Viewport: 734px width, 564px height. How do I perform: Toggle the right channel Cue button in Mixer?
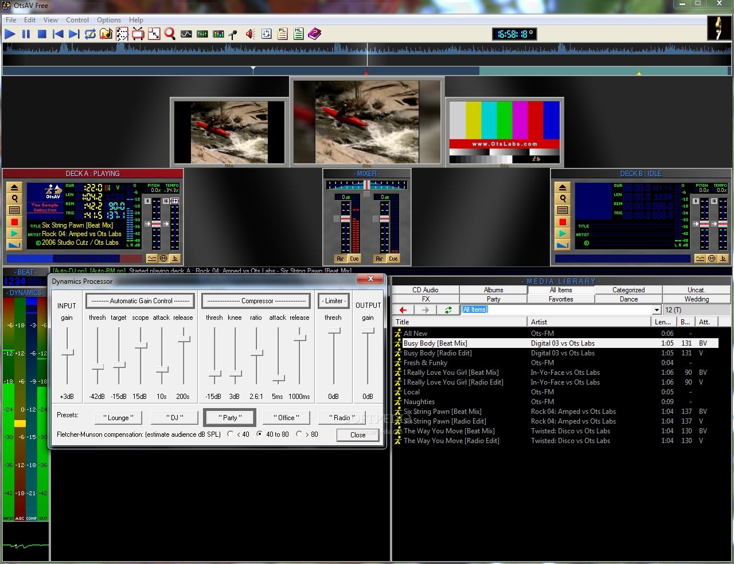tap(393, 259)
